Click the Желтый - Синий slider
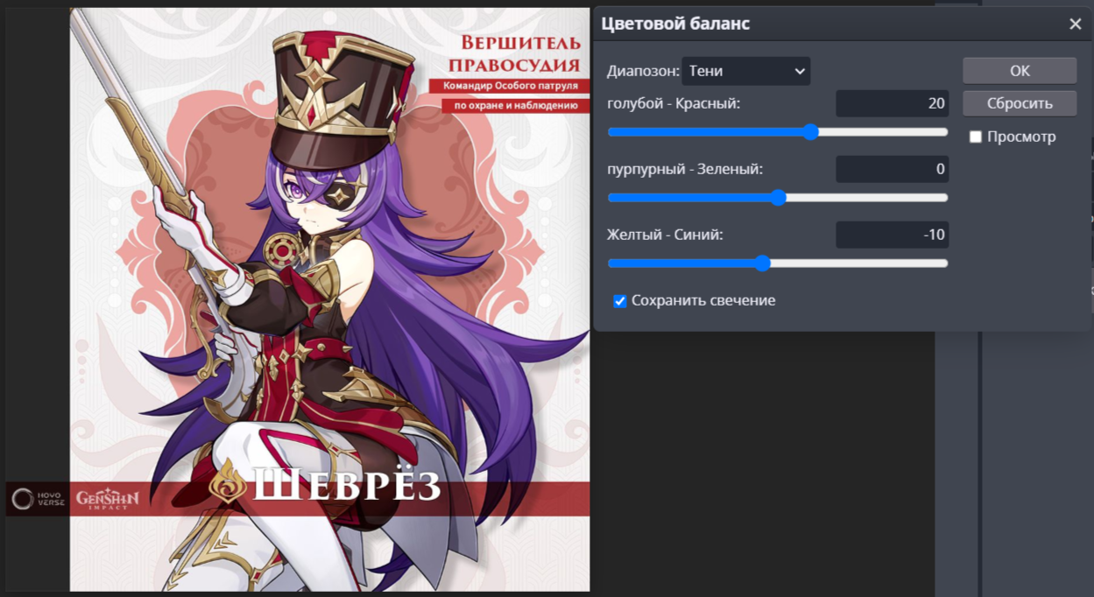 (x=778, y=263)
